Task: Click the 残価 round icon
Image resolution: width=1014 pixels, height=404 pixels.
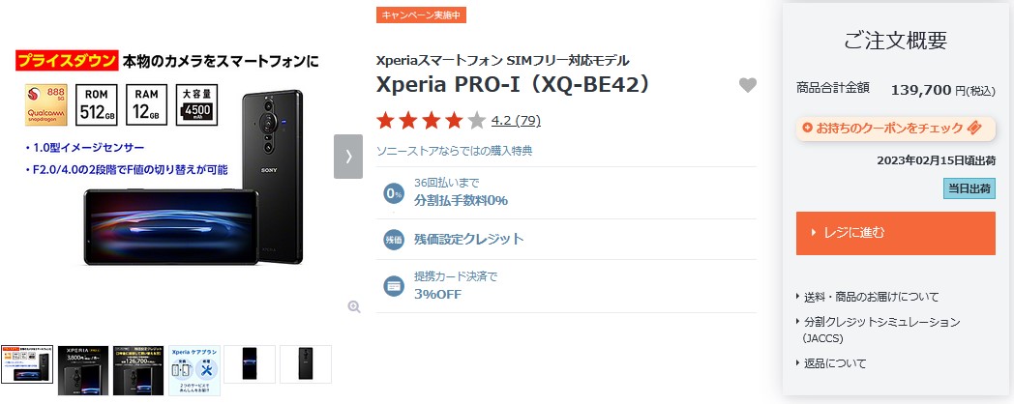Action: tap(393, 239)
